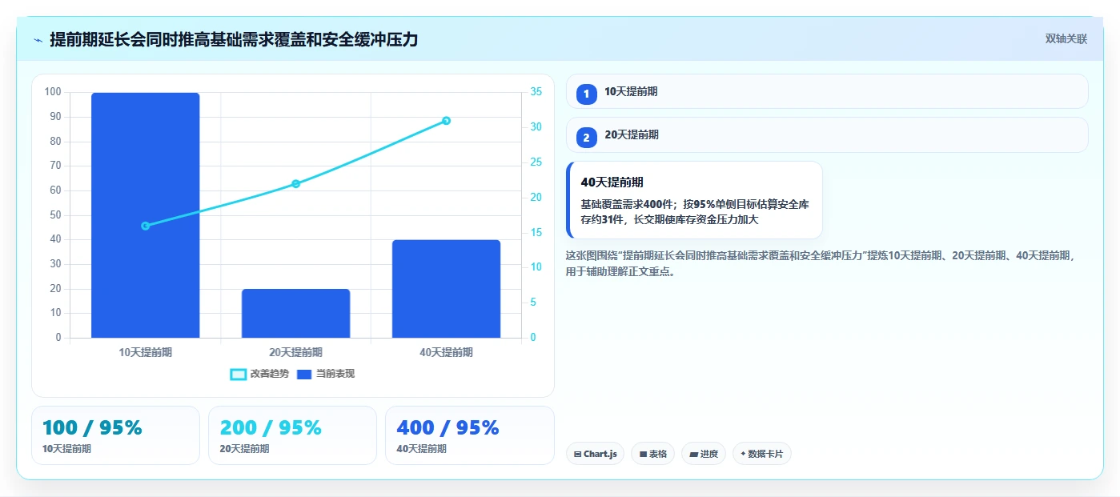Click the 当前表现 blue legend swatch

(304, 375)
